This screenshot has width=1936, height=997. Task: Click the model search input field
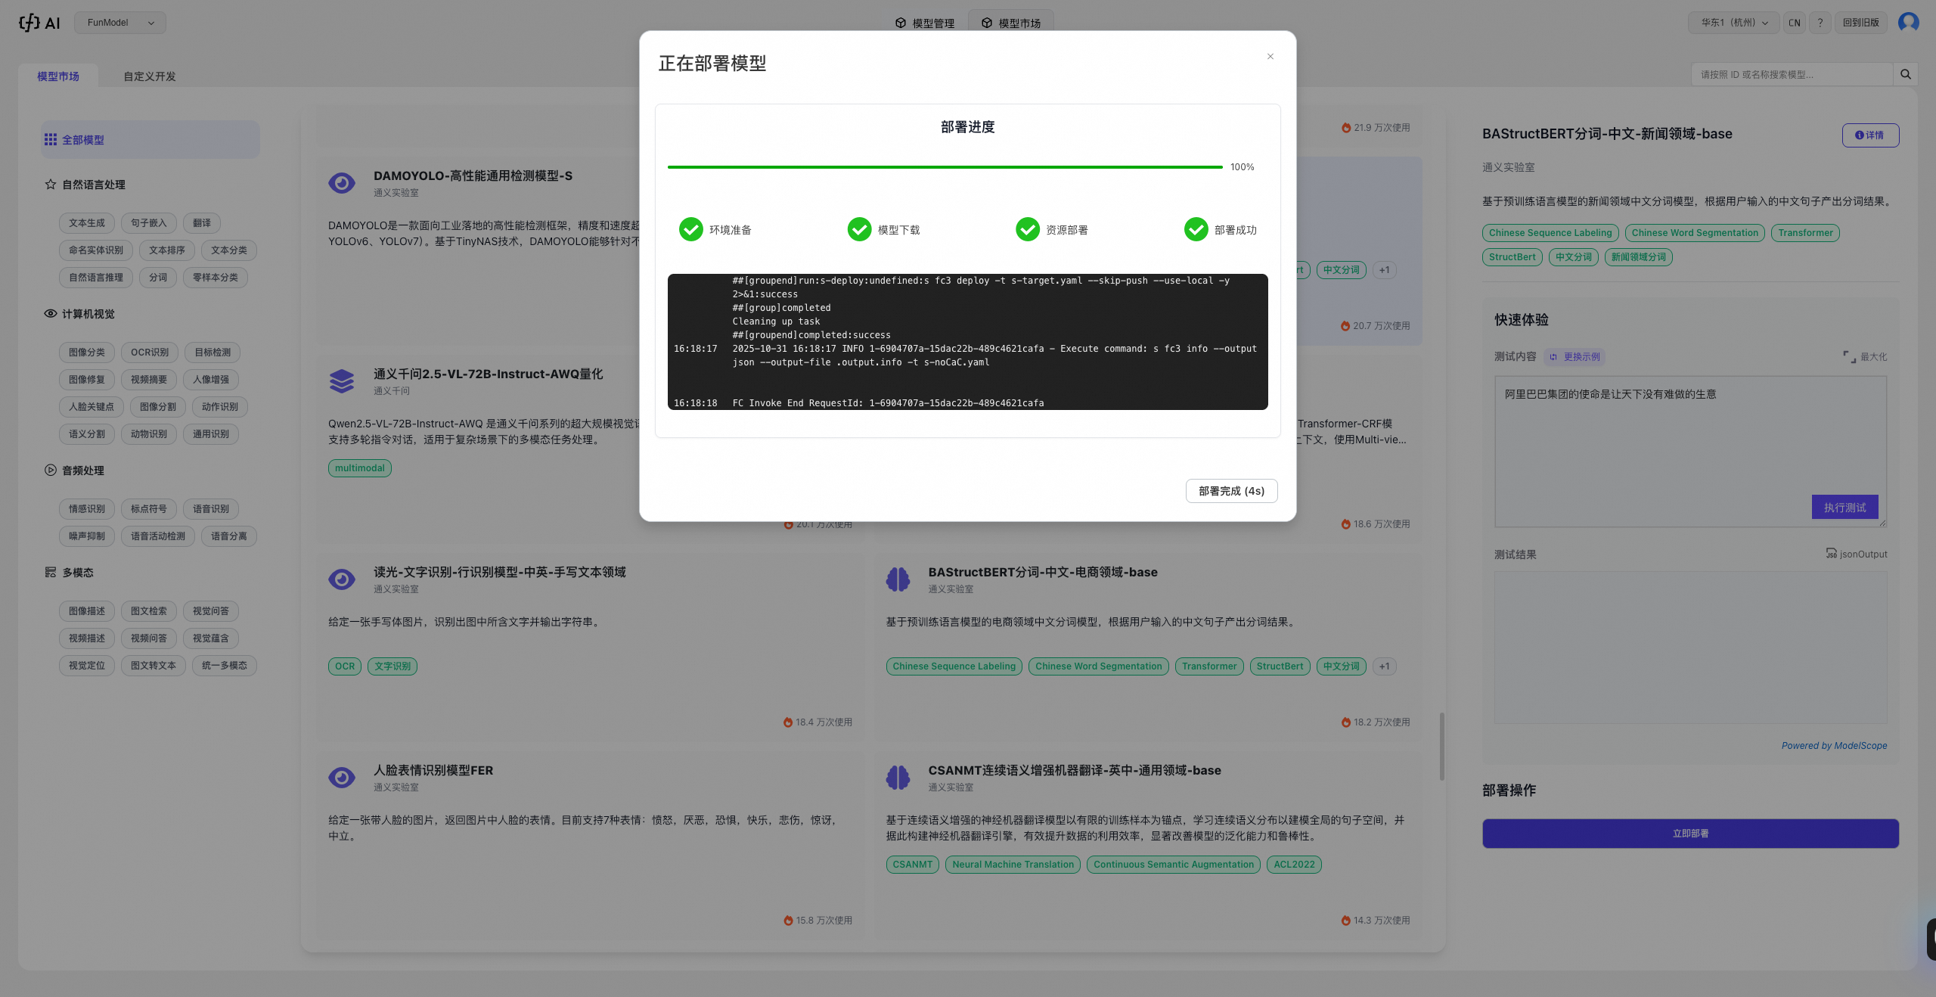click(x=1791, y=74)
